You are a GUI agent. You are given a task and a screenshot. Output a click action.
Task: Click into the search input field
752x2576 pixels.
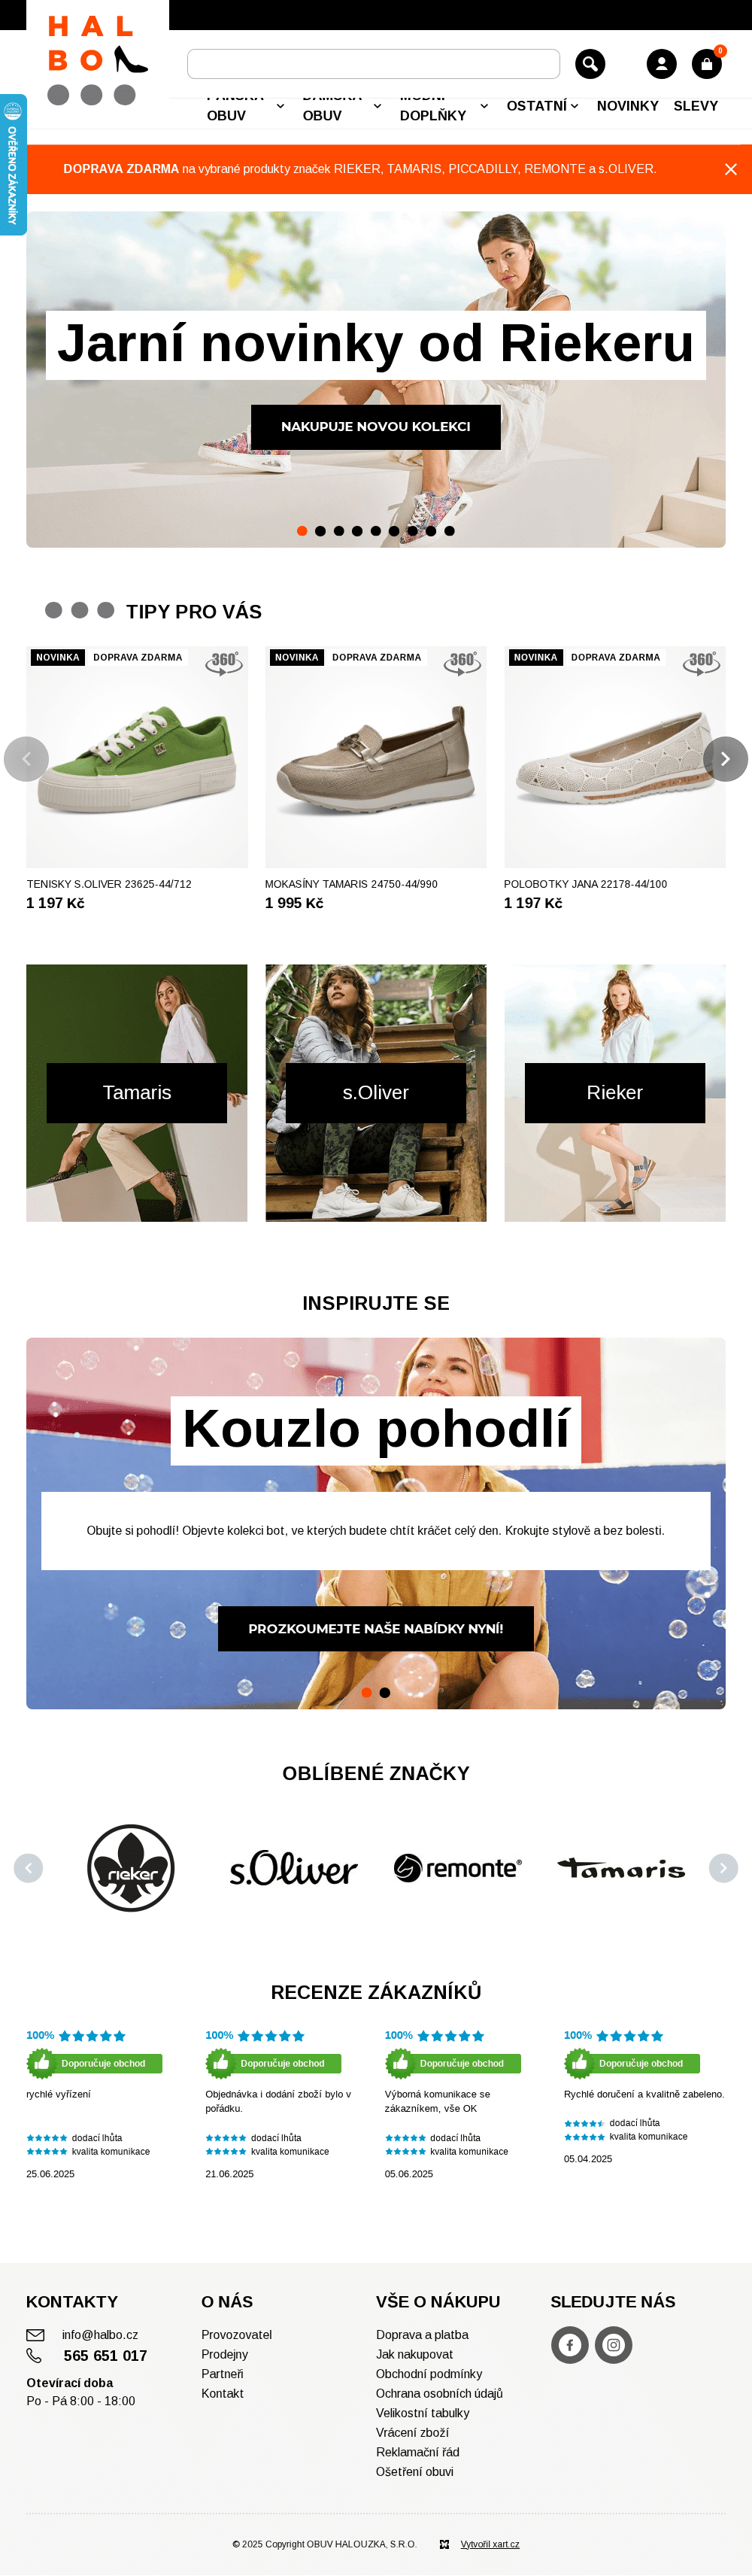point(373,64)
